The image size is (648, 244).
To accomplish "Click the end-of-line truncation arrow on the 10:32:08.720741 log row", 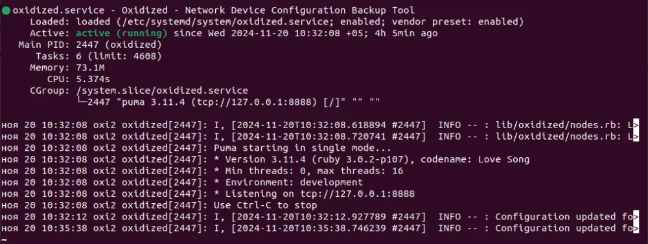I will [x=636, y=137].
